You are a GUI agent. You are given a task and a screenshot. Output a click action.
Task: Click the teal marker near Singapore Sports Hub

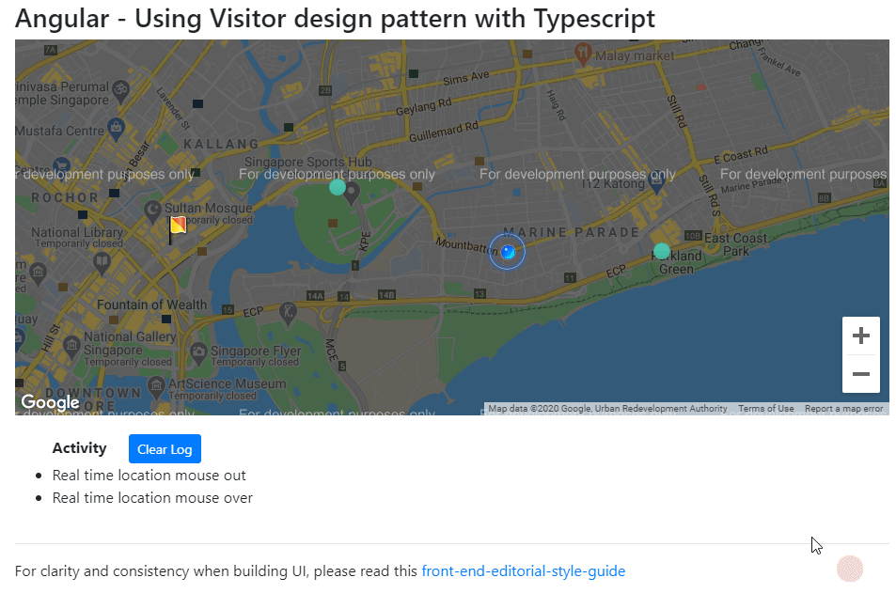coord(338,187)
